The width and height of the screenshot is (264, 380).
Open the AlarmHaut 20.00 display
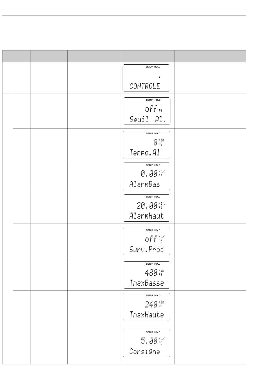[x=146, y=208]
